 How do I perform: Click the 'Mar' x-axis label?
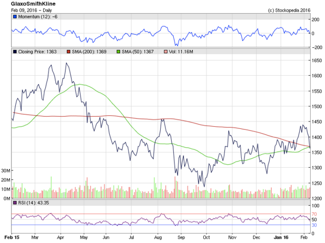pos(35,237)
